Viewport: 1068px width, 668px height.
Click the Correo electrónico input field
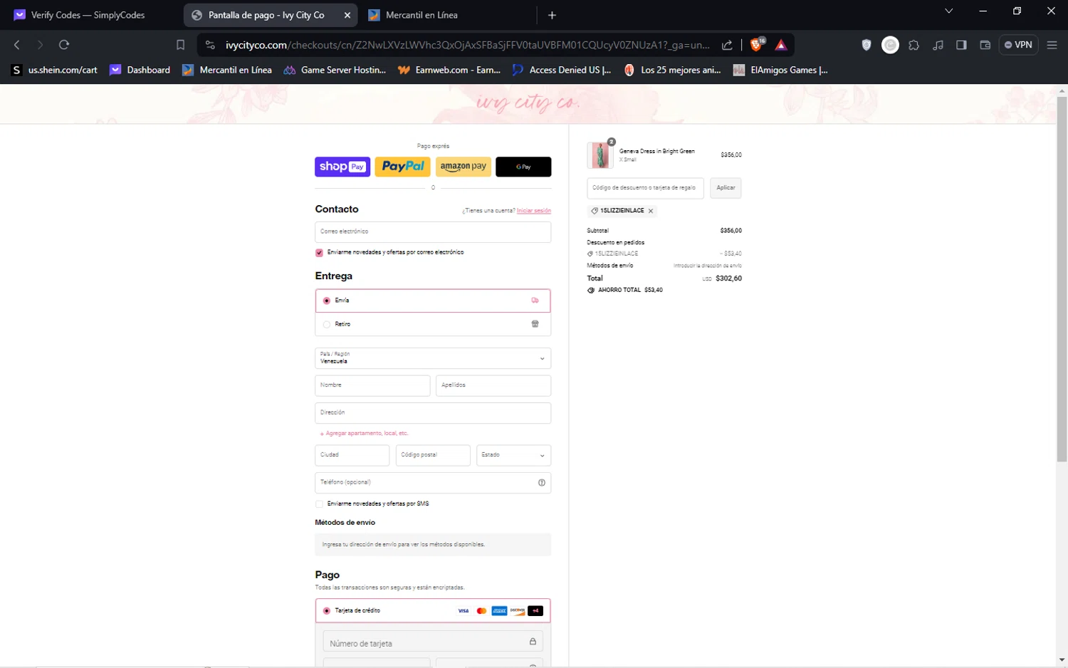tap(433, 232)
